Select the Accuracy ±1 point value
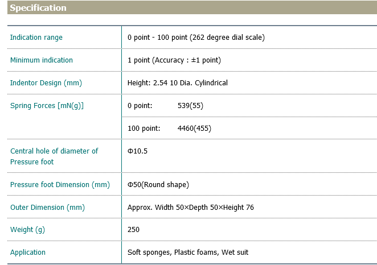 (x=174, y=60)
